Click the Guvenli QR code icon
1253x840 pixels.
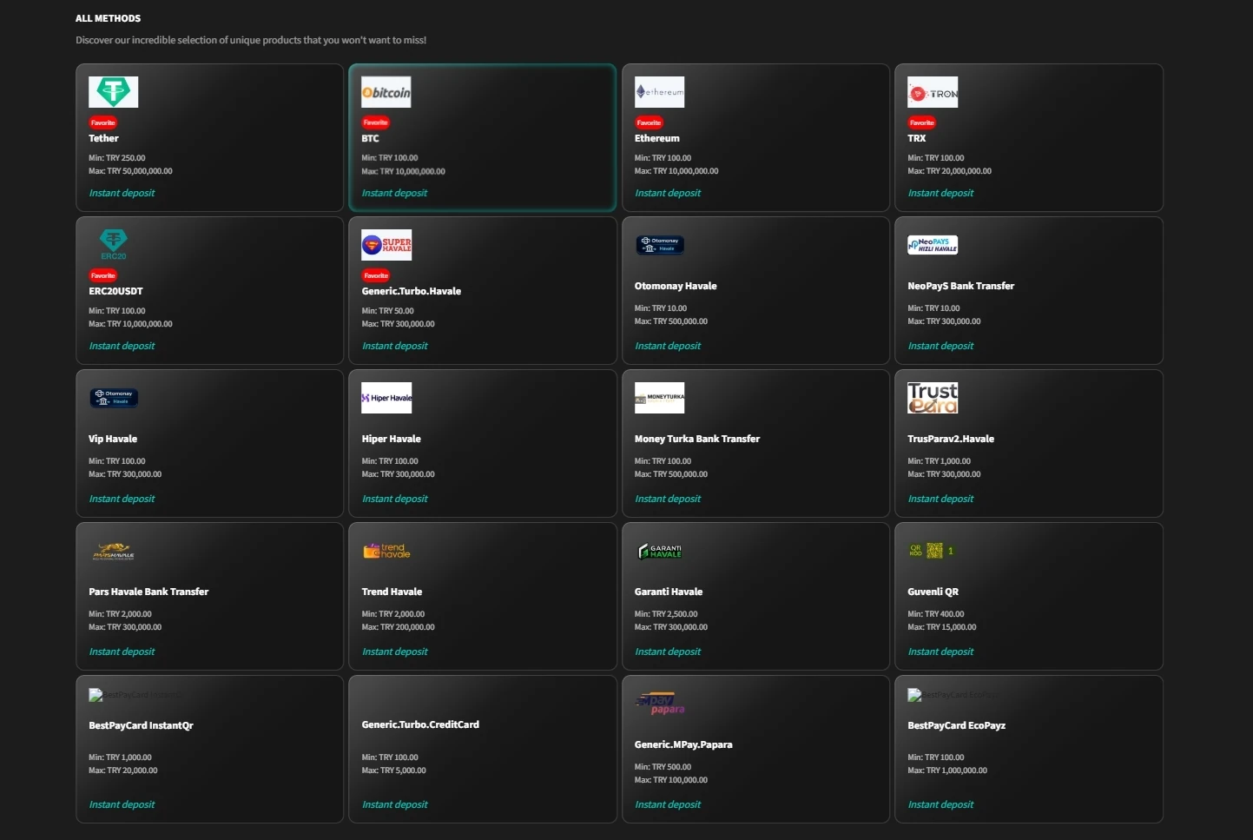(x=934, y=551)
